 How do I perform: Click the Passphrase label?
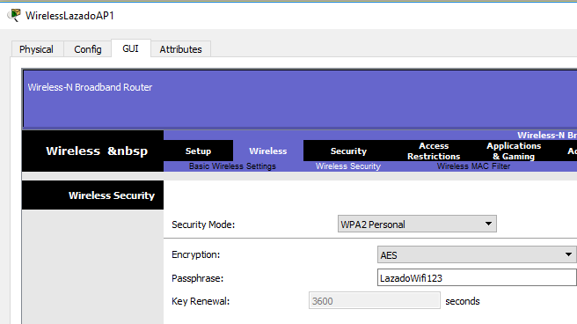click(x=197, y=278)
